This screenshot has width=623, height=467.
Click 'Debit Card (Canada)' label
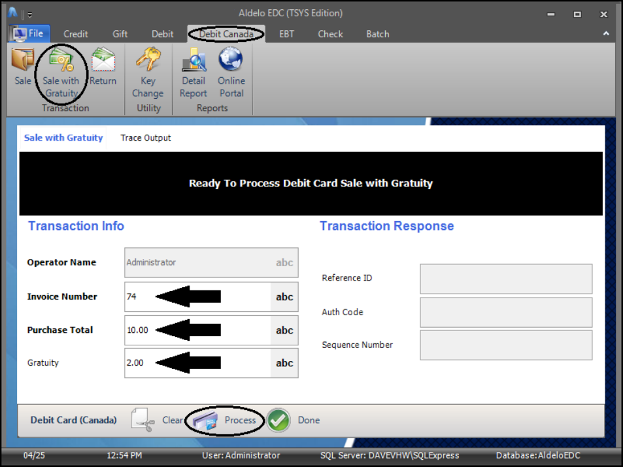(x=73, y=420)
